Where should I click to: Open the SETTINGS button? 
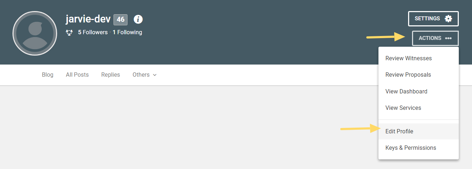click(433, 19)
